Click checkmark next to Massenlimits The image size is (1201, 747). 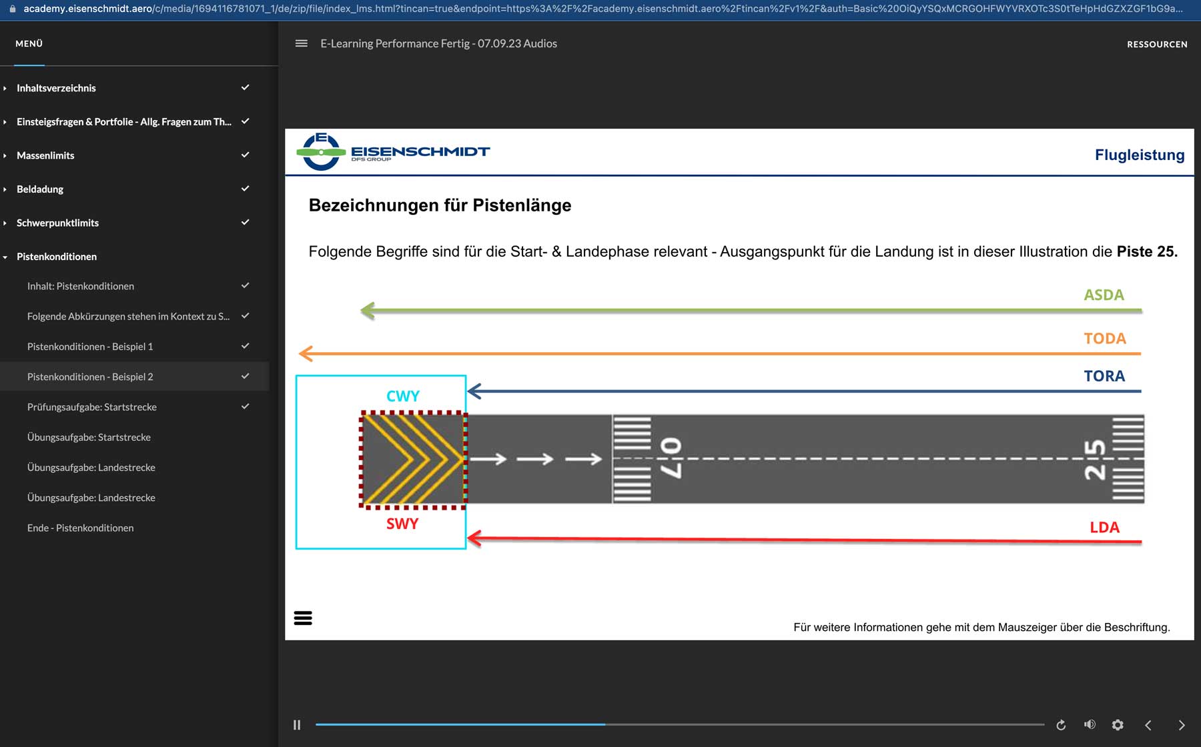click(x=245, y=155)
